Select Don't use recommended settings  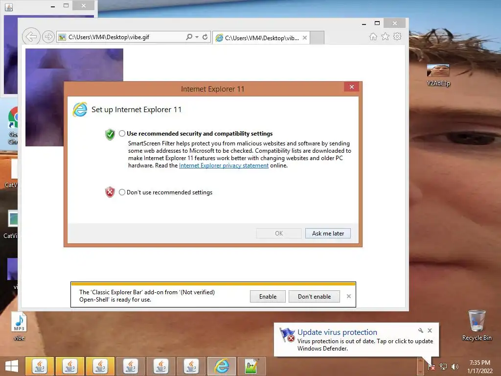coord(122,192)
